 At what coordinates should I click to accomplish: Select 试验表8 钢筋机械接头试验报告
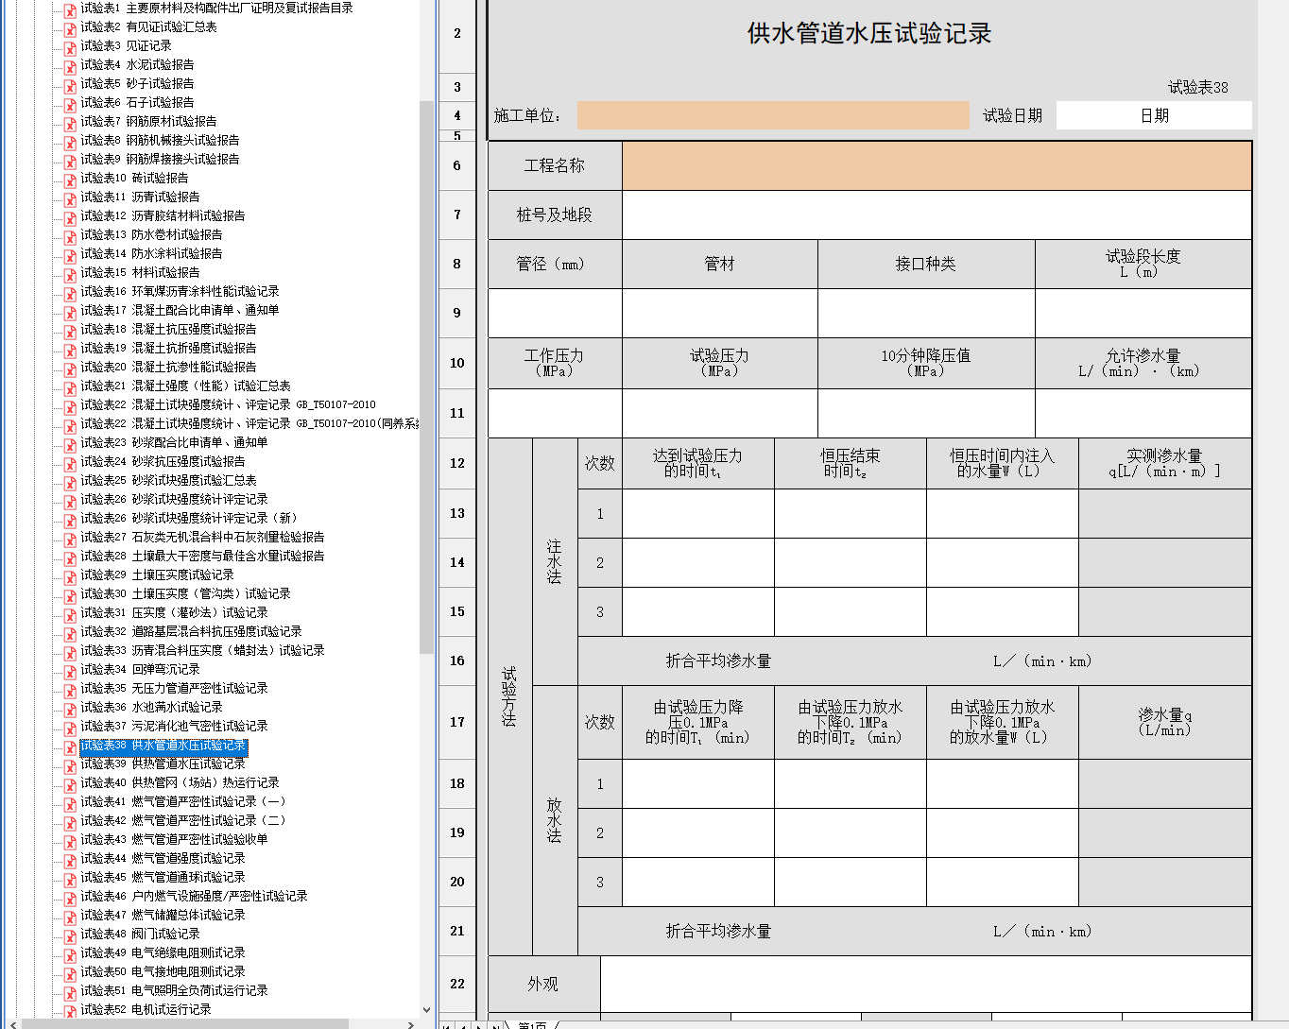click(160, 140)
